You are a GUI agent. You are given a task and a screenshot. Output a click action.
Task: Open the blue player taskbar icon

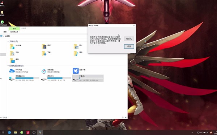9,132
